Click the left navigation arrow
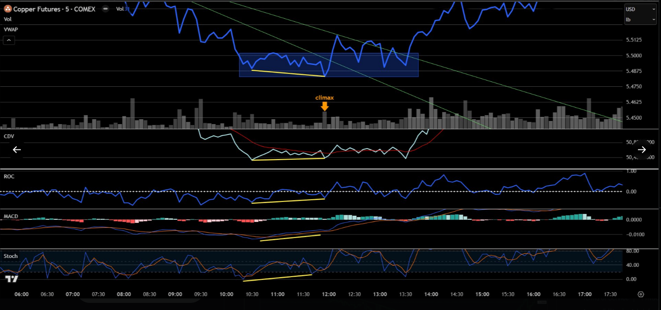Image resolution: width=661 pixels, height=310 pixels. (16, 149)
